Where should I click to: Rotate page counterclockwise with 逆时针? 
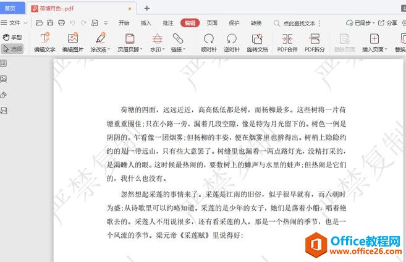(232, 42)
